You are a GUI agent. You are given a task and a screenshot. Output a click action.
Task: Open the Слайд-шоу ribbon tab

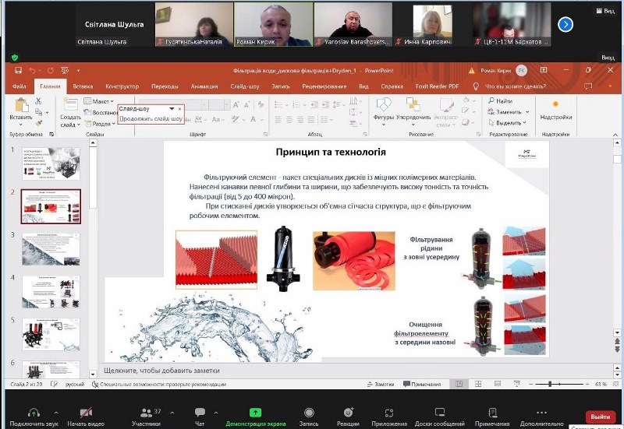245,86
